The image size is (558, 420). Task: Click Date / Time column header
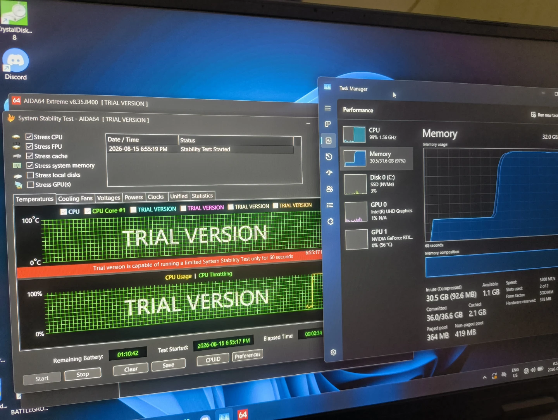(142, 139)
